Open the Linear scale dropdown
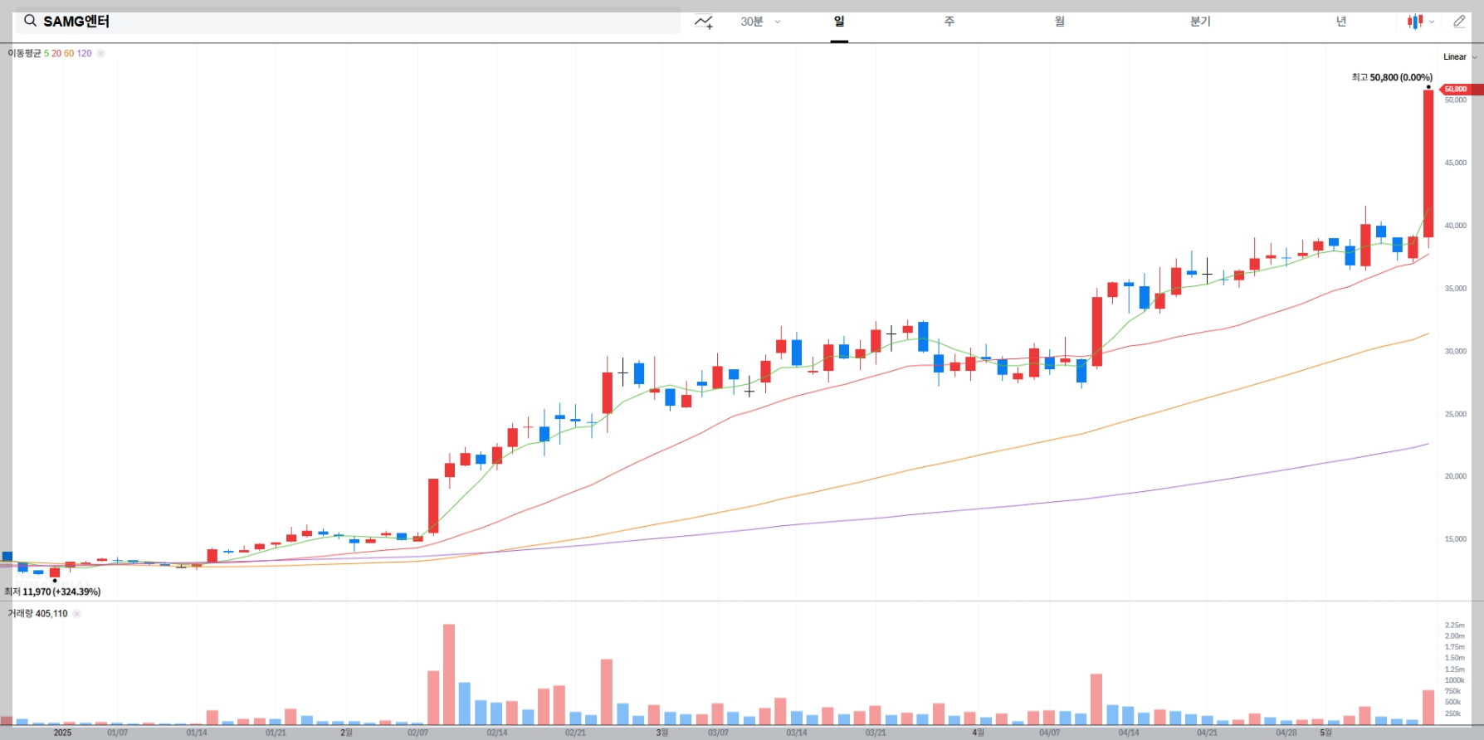This screenshot has width=1484, height=740. pyautogui.click(x=1460, y=57)
